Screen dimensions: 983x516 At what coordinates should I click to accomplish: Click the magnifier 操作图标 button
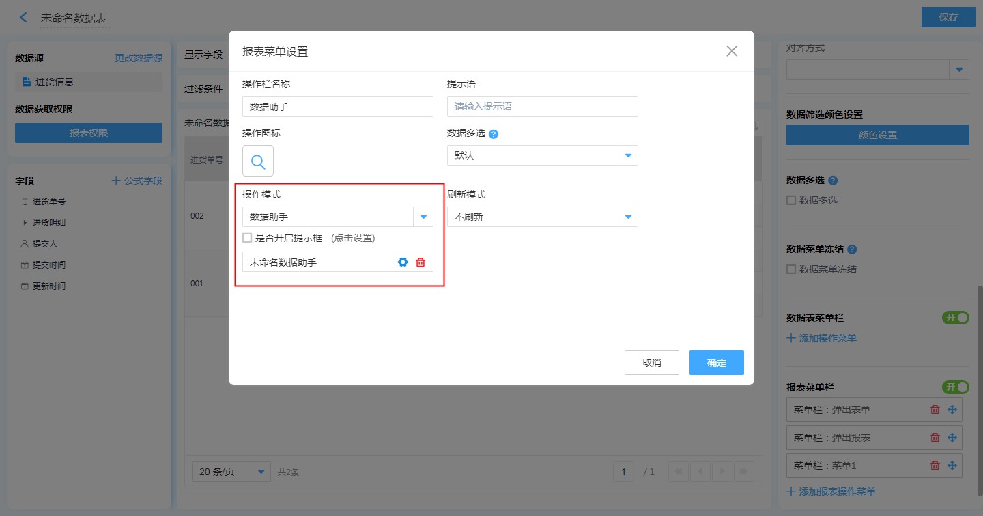pyautogui.click(x=258, y=161)
